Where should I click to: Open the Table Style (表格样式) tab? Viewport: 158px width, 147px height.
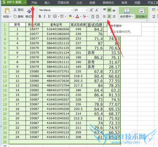(x=108, y=3)
